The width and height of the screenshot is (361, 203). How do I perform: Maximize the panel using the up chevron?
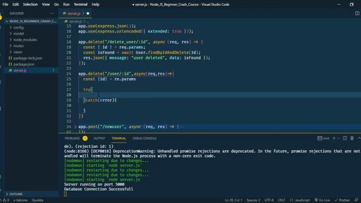[359, 138]
